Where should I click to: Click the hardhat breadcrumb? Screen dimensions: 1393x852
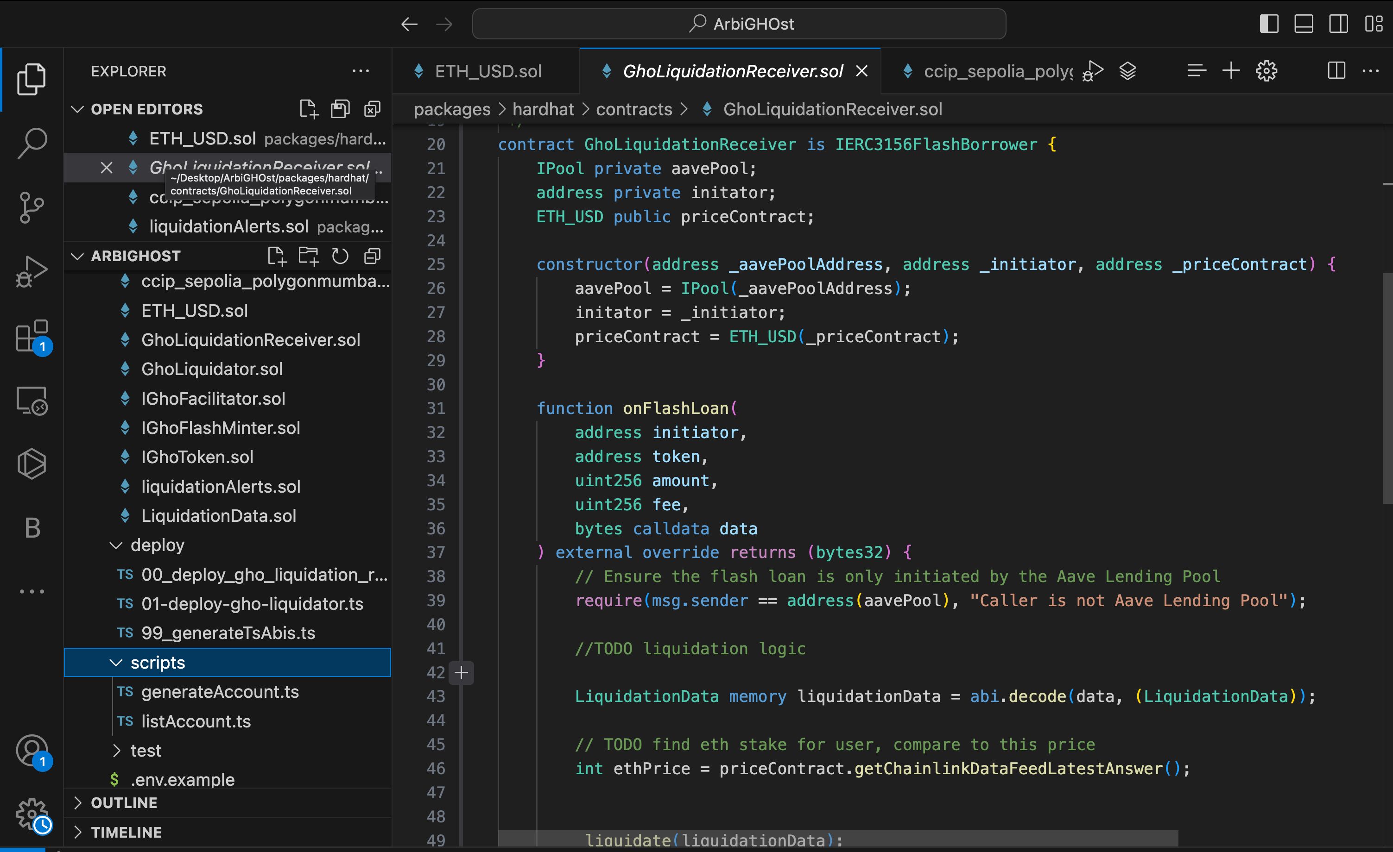[x=543, y=109]
